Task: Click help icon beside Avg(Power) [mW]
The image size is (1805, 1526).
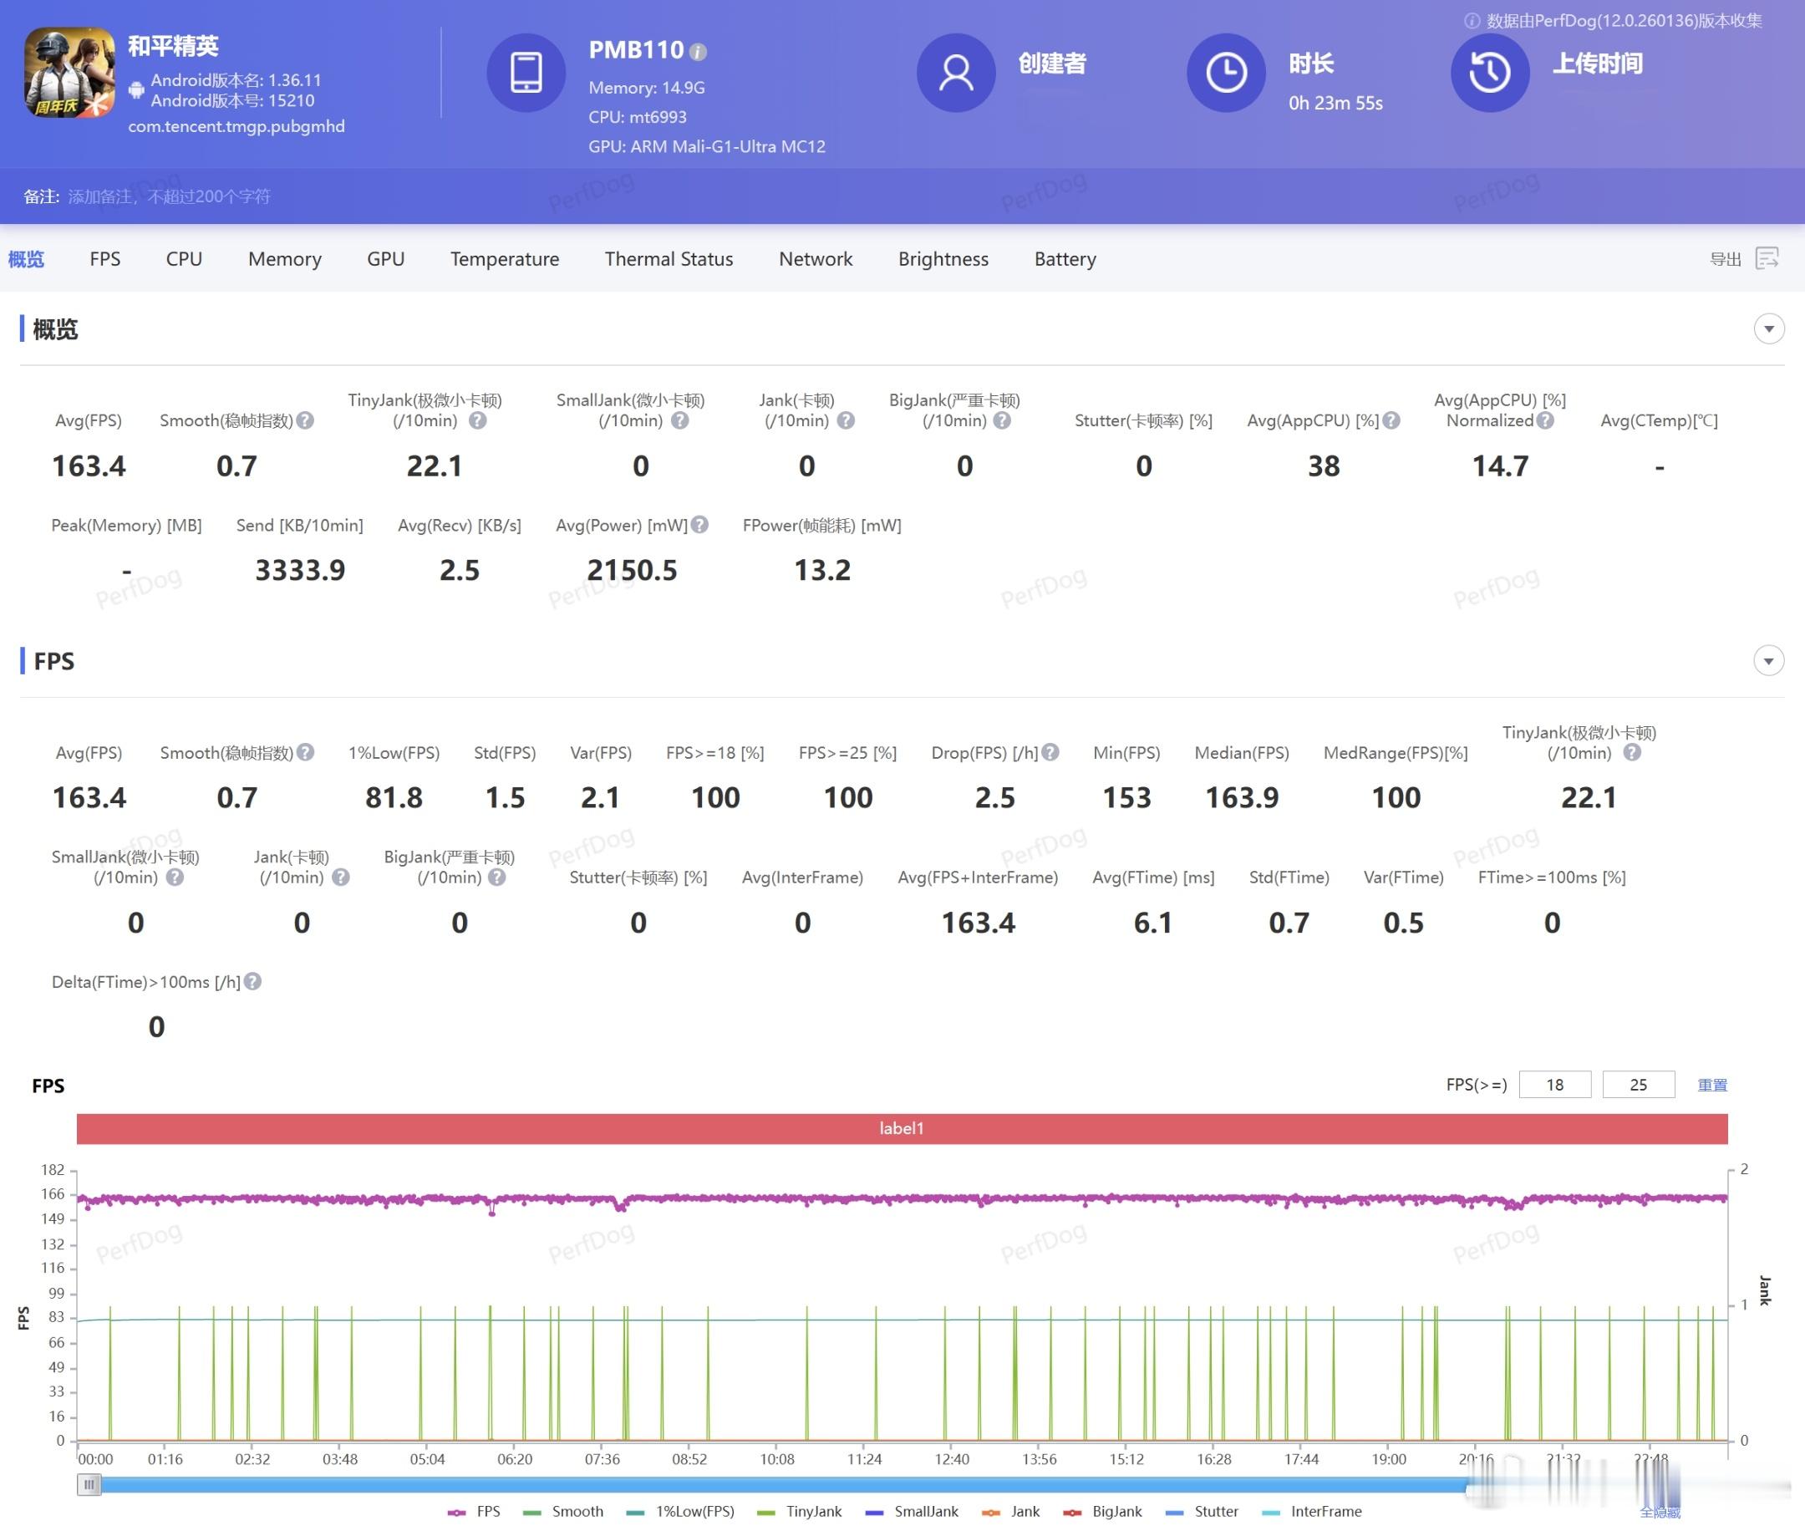Action: pos(700,525)
